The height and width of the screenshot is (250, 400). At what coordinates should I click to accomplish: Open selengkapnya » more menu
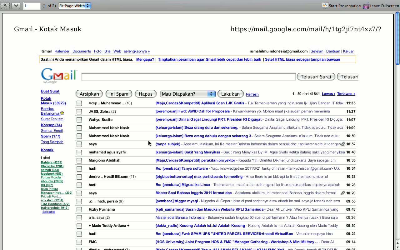pyautogui.click(x=137, y=51)
